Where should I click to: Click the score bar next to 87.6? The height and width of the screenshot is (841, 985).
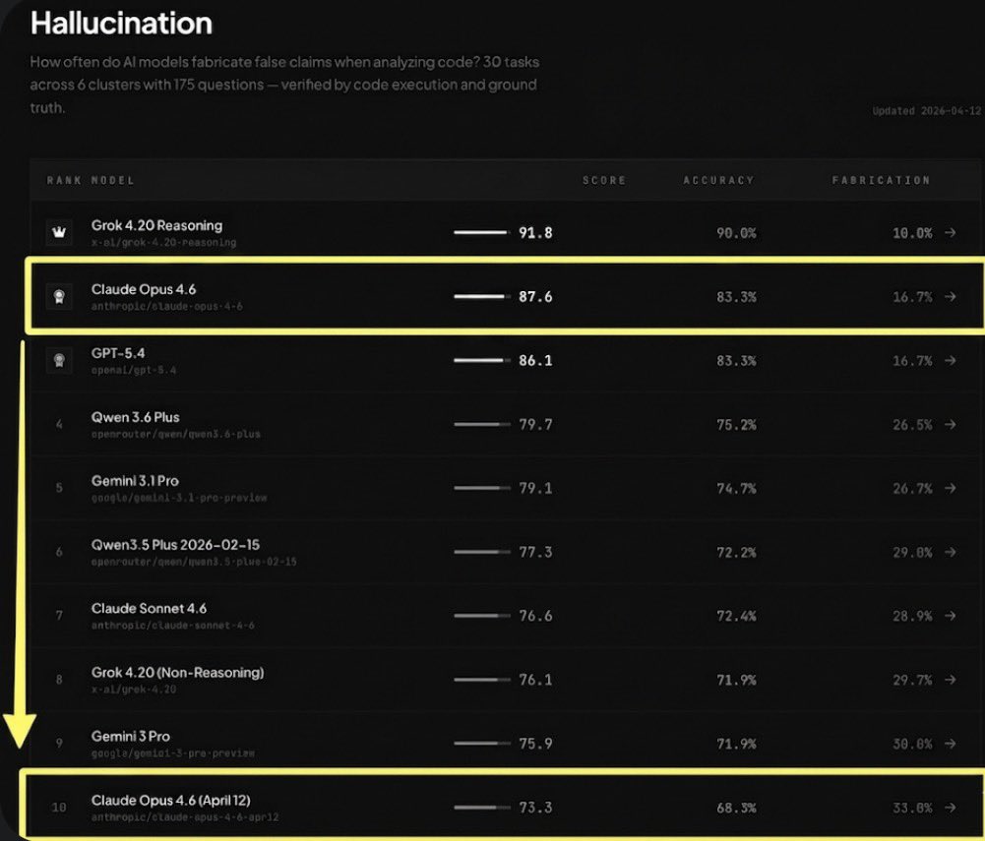click(x=482, y=296)
